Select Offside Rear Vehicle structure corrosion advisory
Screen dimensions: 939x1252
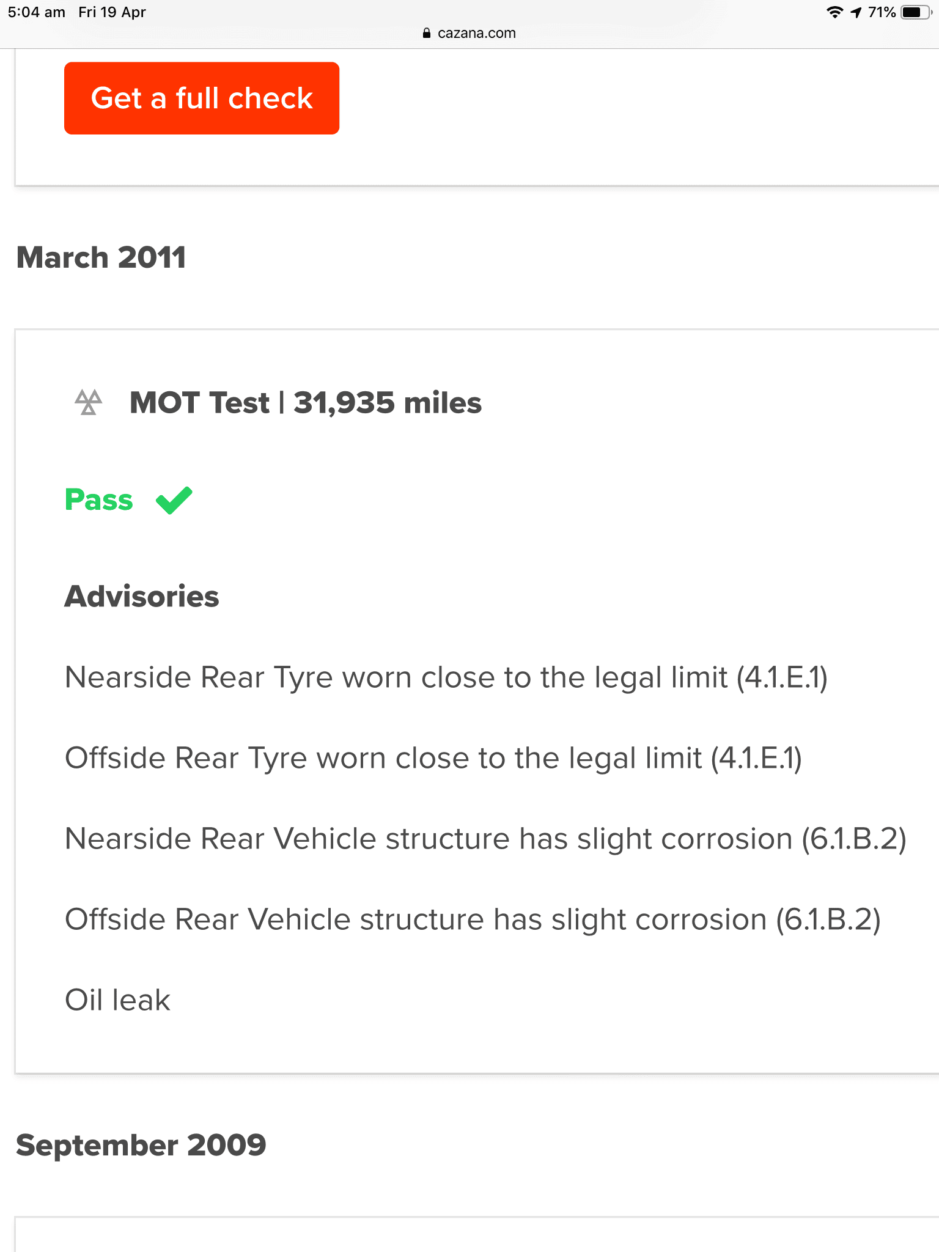(473, 920)
